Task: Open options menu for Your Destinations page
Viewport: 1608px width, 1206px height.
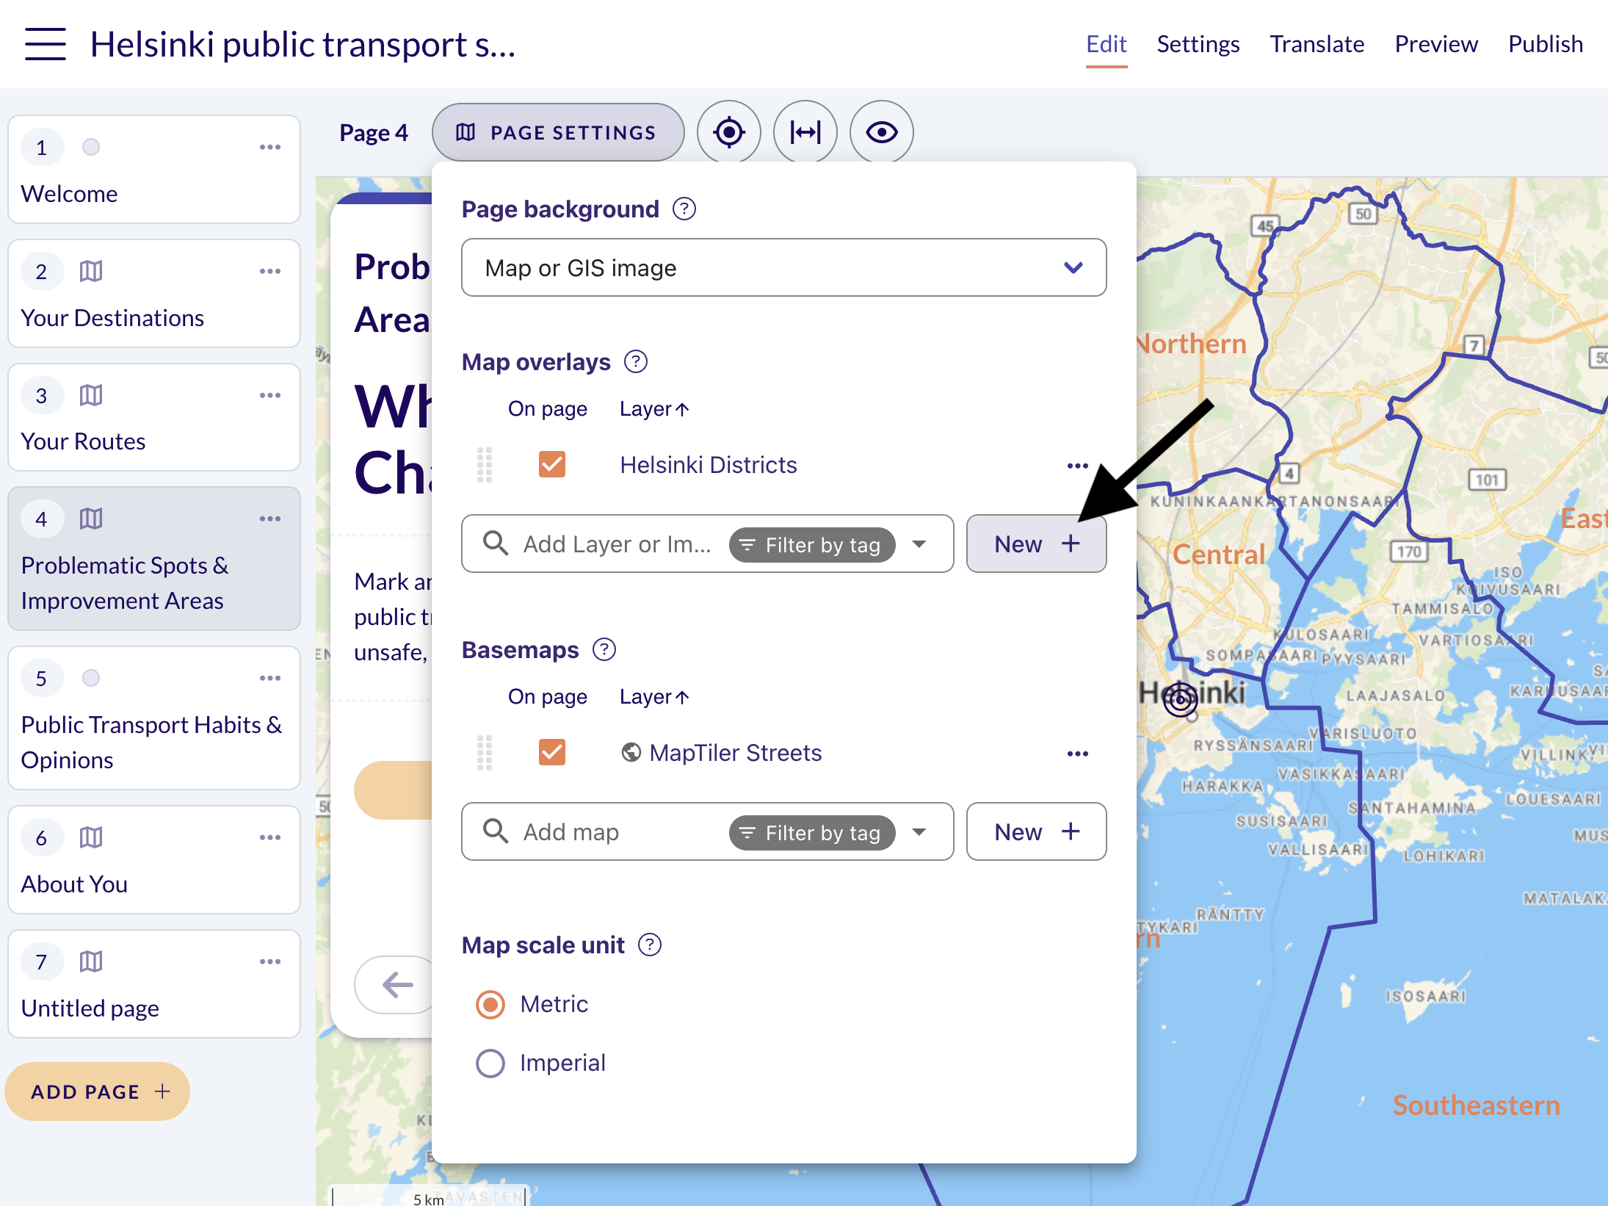Action: (269, 271)
